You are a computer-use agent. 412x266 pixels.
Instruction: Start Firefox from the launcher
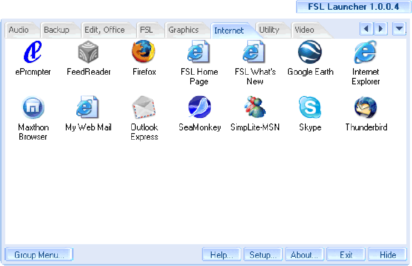pyautogui.click(x=143, y=52)
